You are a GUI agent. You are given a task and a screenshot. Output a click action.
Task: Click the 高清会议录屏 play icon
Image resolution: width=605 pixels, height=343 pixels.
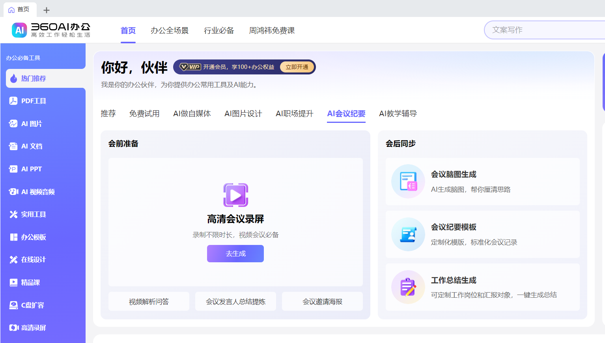(235, 195)
